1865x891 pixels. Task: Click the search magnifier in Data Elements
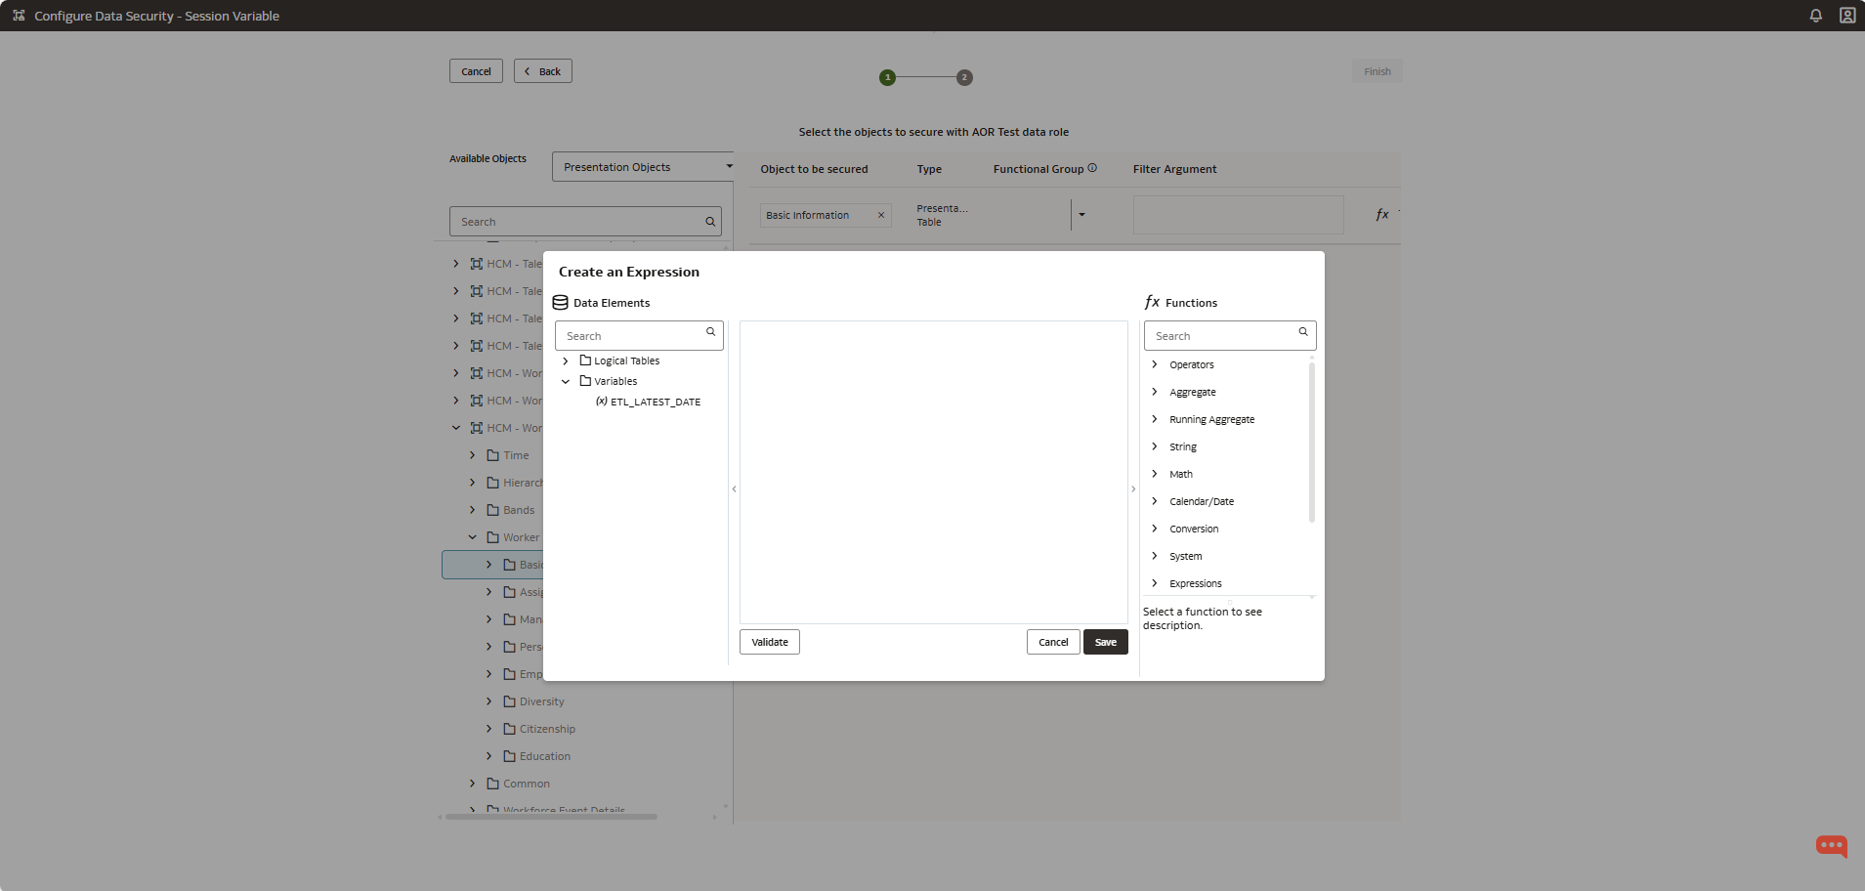point(710,332)
